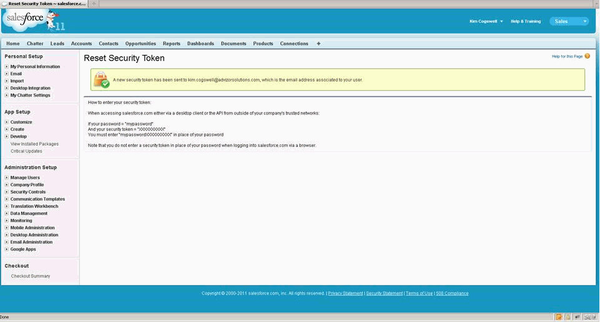This screenshot has width=600, height=322.
Task: Open the Accounts tab
Action: 81,44
